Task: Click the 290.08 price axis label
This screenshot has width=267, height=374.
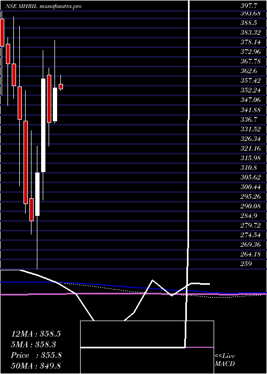Action: [250, 206]
